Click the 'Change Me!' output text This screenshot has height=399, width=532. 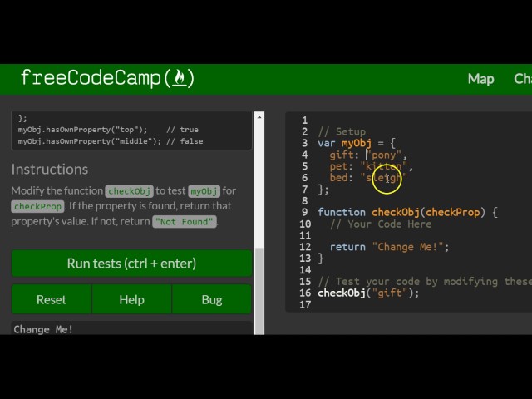tap(43, 329)
